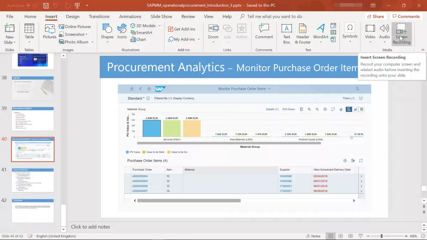Insert a Text Box
Screen dimensions: 427x240
286,34
